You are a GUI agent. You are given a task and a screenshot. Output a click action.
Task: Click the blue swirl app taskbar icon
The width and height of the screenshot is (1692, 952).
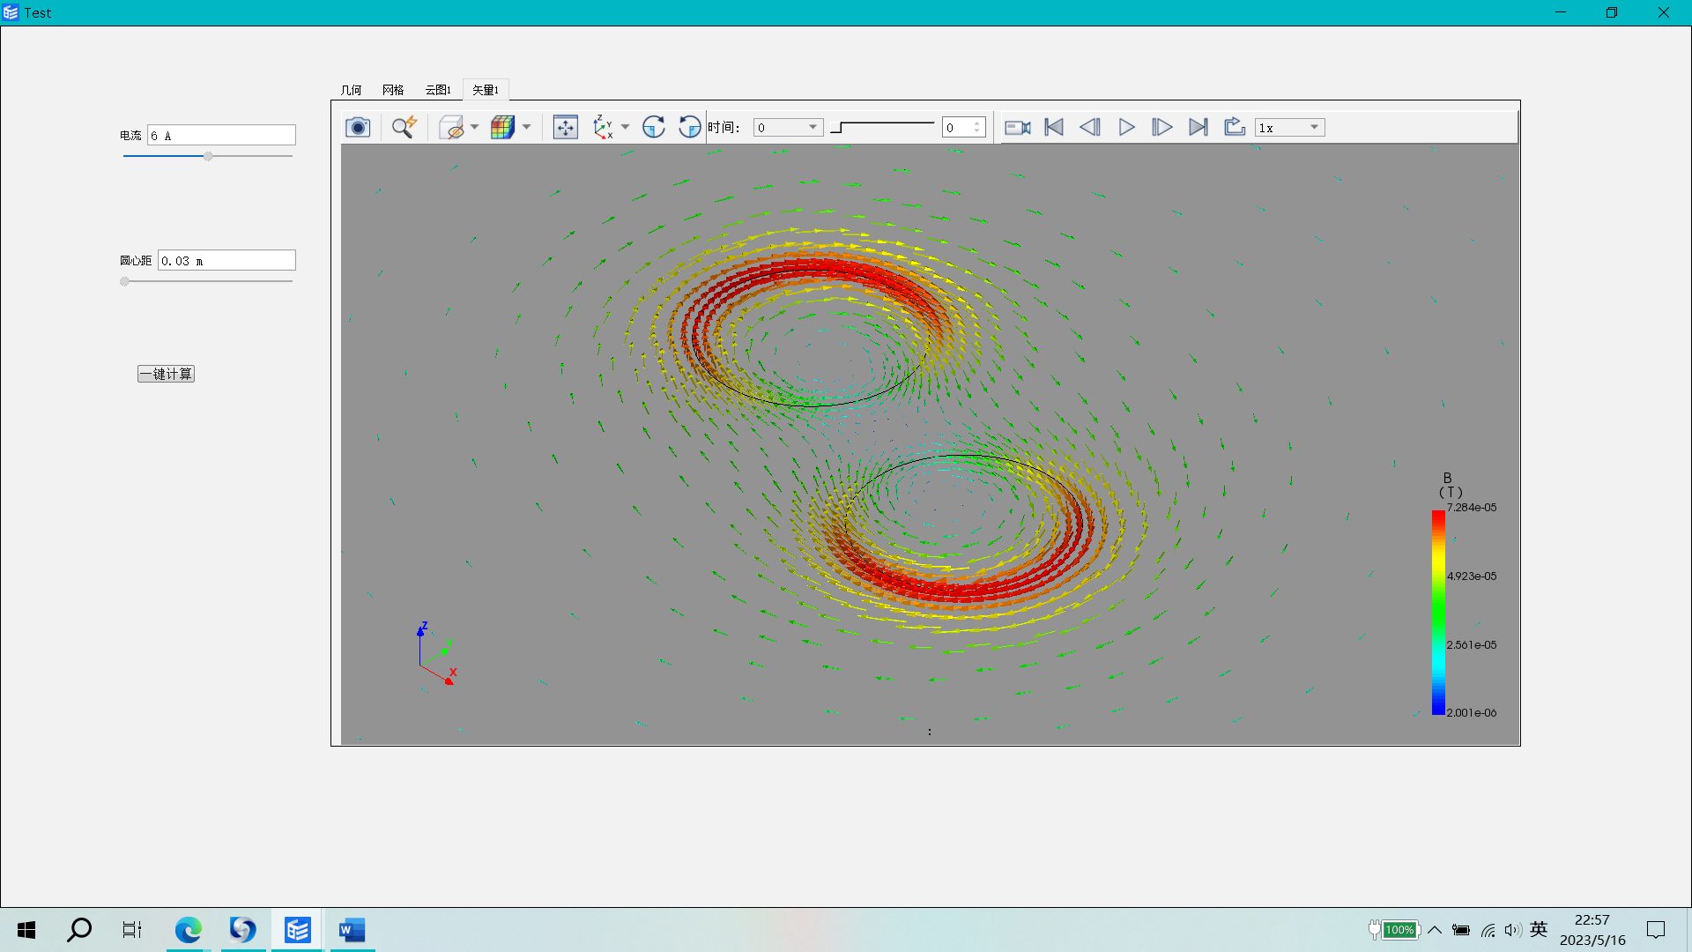tap(242, 930)
